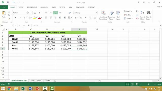
Task: Add a new sheet with plus icon
Action: pyautogui.click(x=55, y=81)
